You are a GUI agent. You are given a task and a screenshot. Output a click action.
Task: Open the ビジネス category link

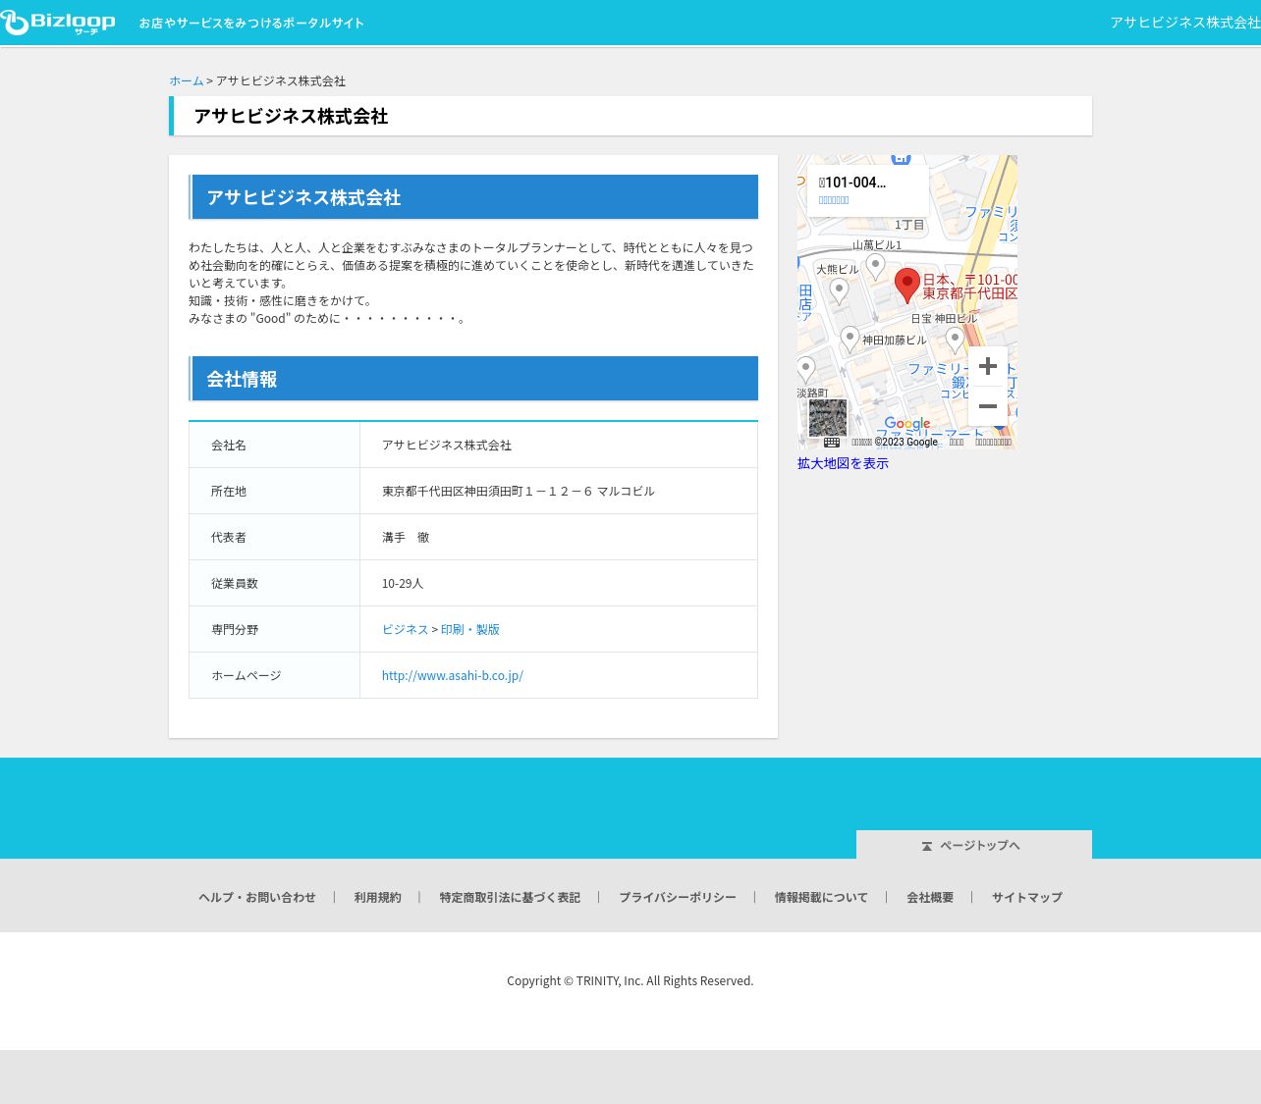[x=405, y=629]
